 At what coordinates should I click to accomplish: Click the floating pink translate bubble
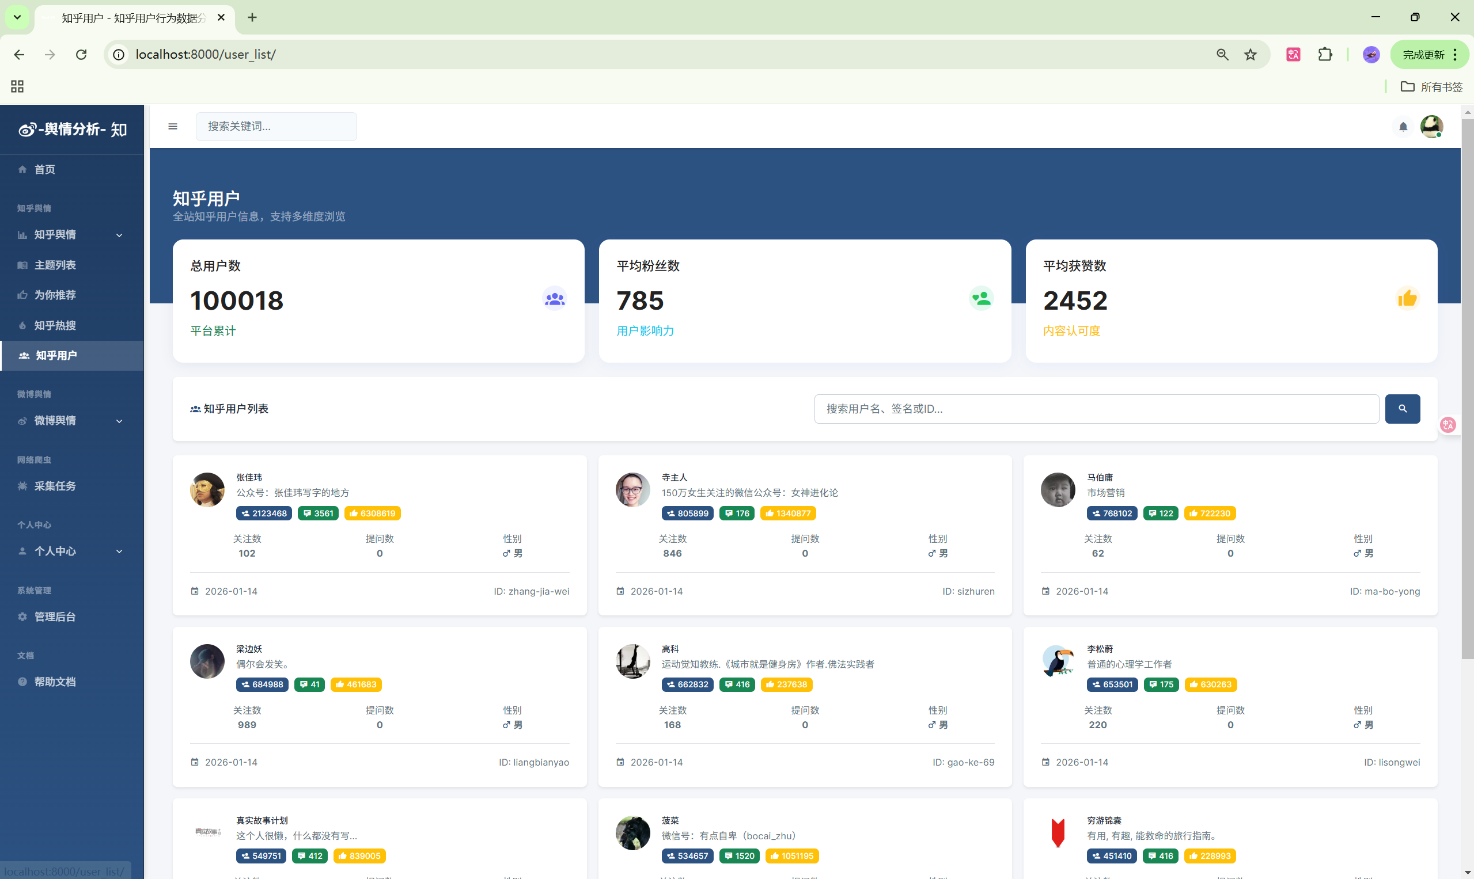coord(1448,424)
